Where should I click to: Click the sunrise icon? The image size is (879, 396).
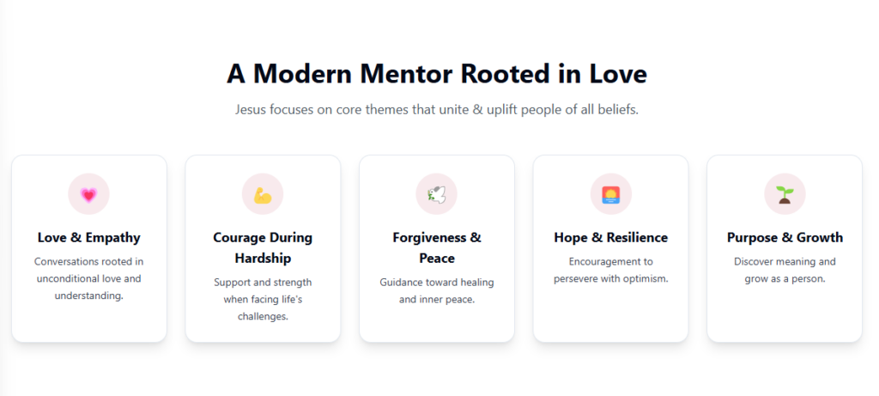pyautogui.click(x=610, y=194)
